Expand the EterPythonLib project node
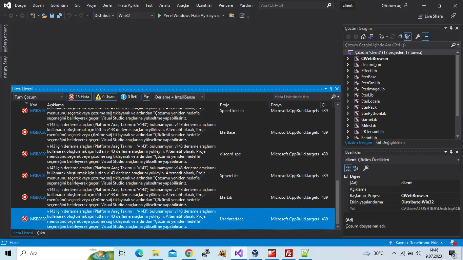The height and width of the screenshot is (260, 463). [x=348, y=113]
